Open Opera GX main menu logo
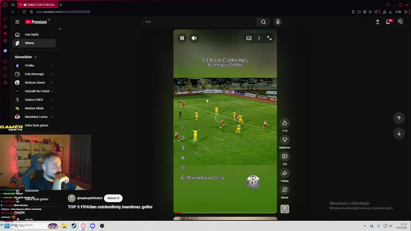The height and width of the screenshot is (231, 411). [x=5, y=5]
